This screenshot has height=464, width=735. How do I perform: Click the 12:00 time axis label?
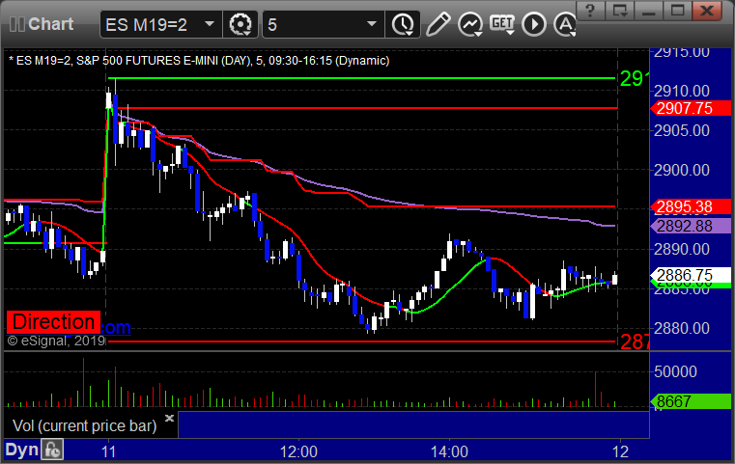[x=298, y=451]
